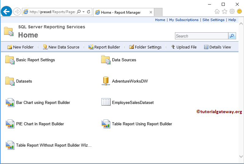Viewport: 244px width, 164px height.
Task: Click the browser back arrow button
Action: [6, 12]
